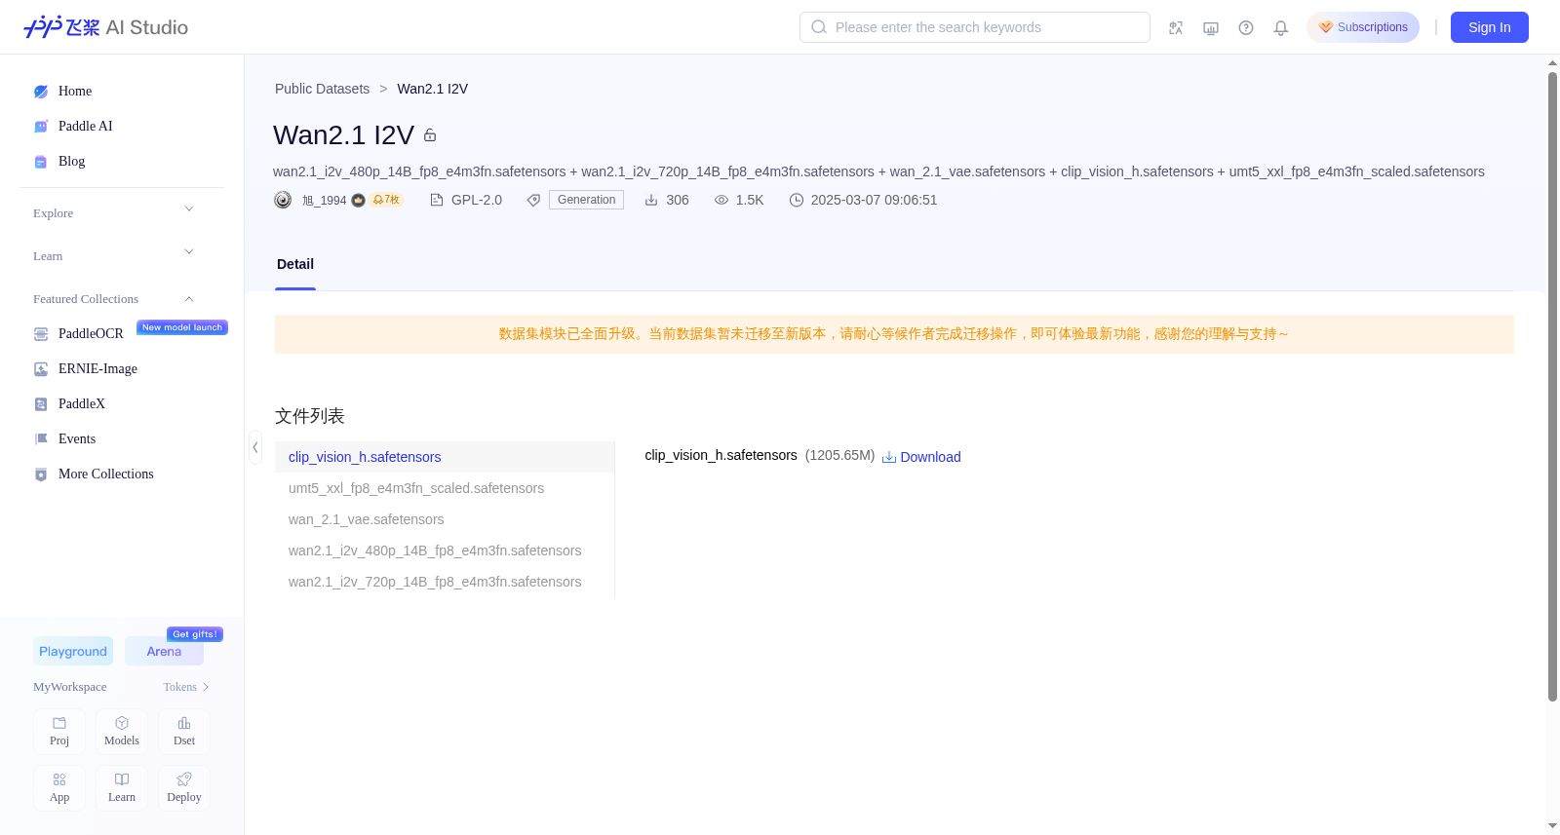Open the Tokens arrow link

[186, 687]
